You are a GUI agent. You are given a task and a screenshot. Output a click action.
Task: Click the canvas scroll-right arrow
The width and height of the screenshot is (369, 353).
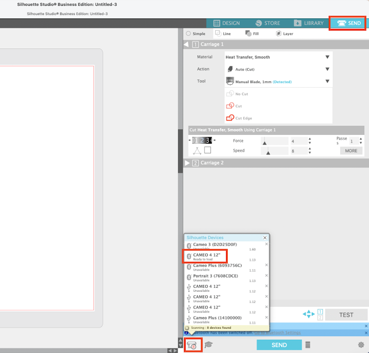[175, 351]
